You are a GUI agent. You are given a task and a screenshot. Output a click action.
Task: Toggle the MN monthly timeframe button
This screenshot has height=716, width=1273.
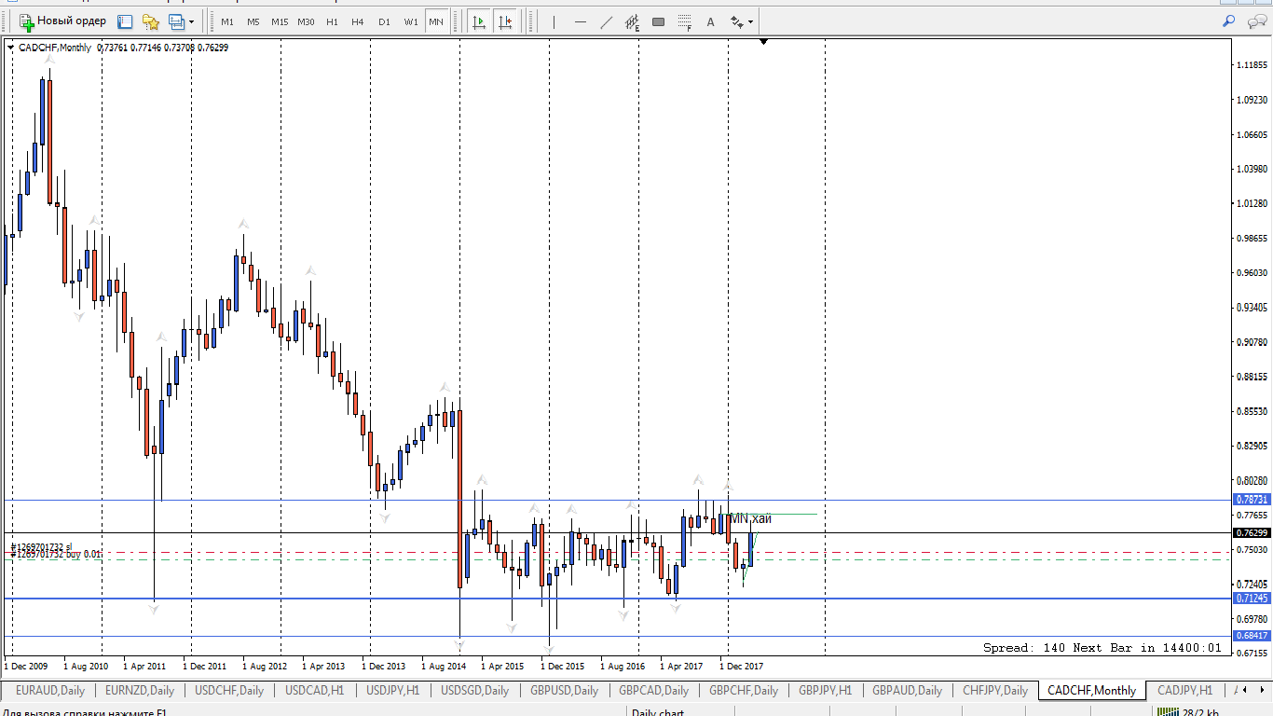click(x=436, y=21)
